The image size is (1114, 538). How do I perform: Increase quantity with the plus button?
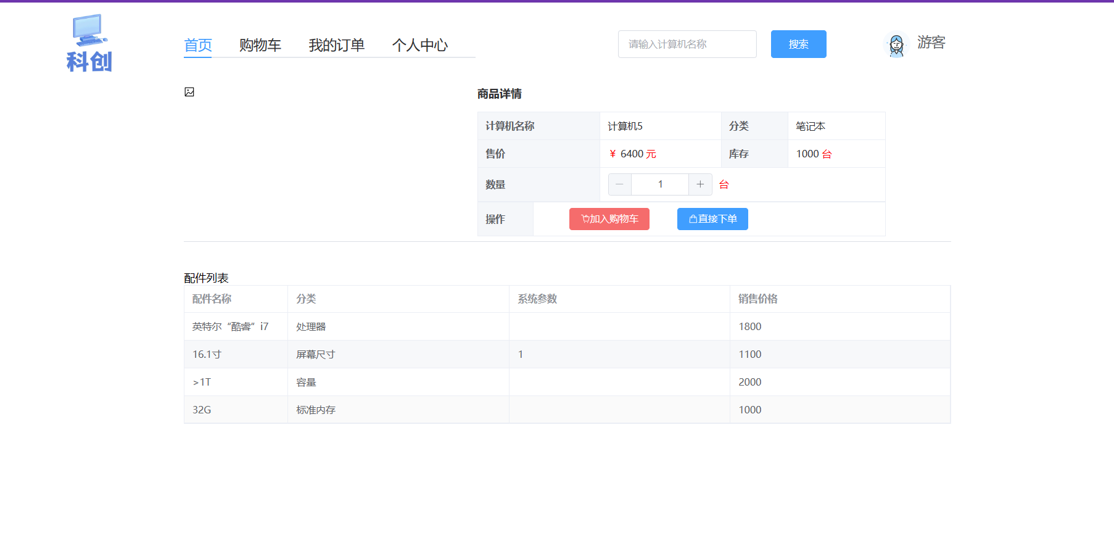(x=700, y=184)
